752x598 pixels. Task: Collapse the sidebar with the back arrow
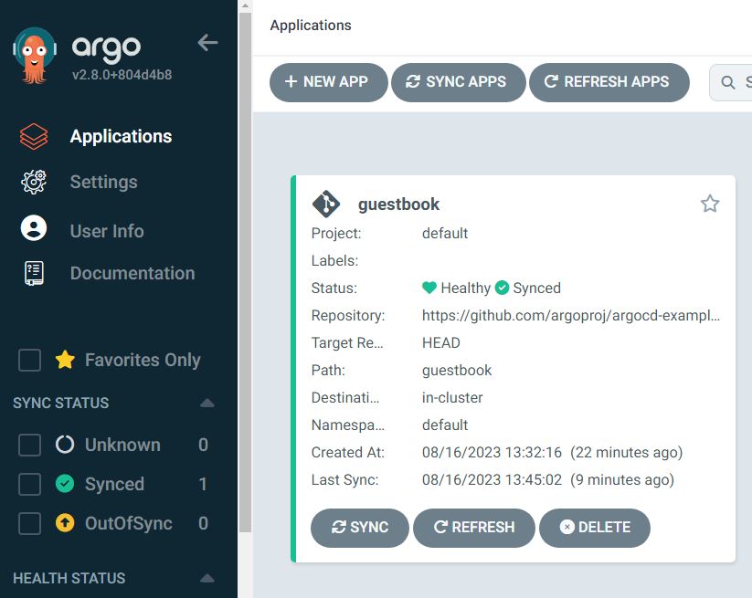(207, 43)
